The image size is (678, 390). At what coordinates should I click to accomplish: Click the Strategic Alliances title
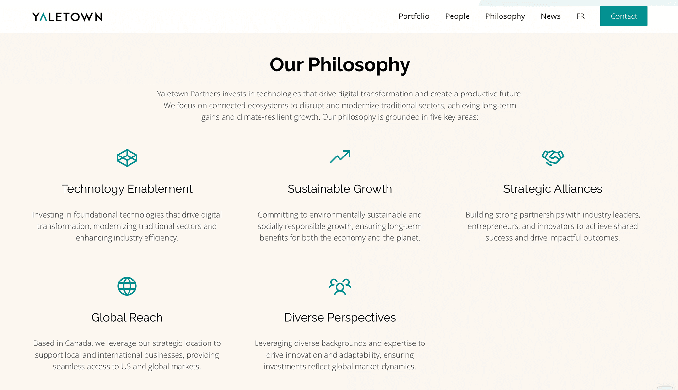click(x=553, y=189)
